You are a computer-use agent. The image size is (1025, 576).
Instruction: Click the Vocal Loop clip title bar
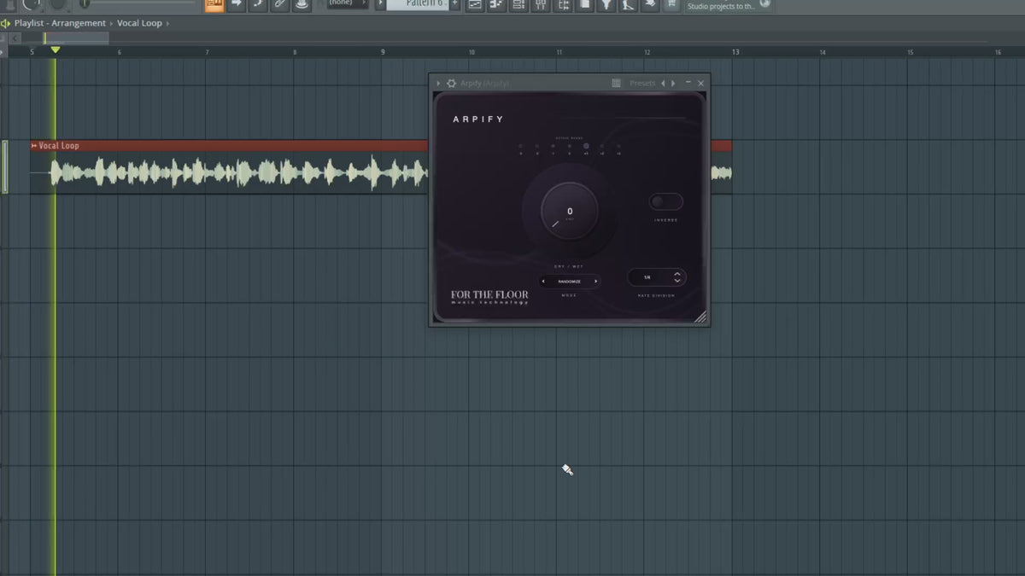pyautogui.click(x=229, y=146)
